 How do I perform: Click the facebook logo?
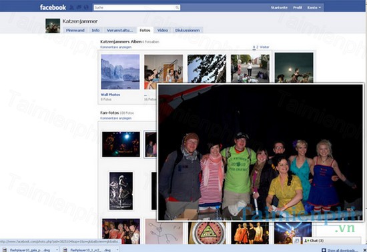tap(53, 7)
